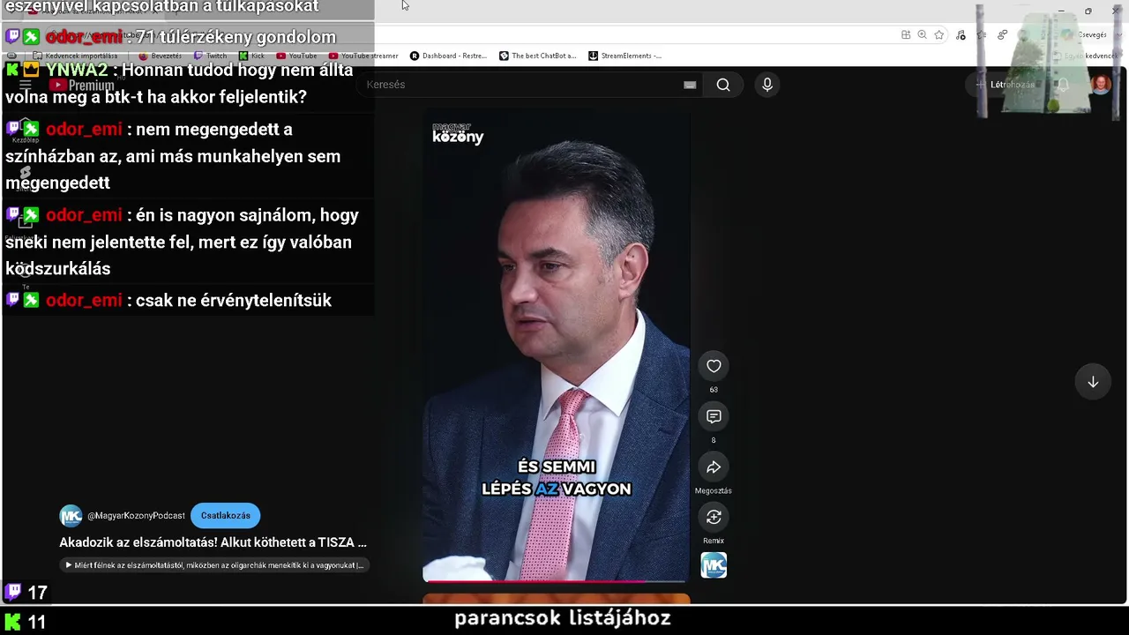Screen dimensions: 1129x635
Task: Like the short with the heart icon
Action: (714, 366)
